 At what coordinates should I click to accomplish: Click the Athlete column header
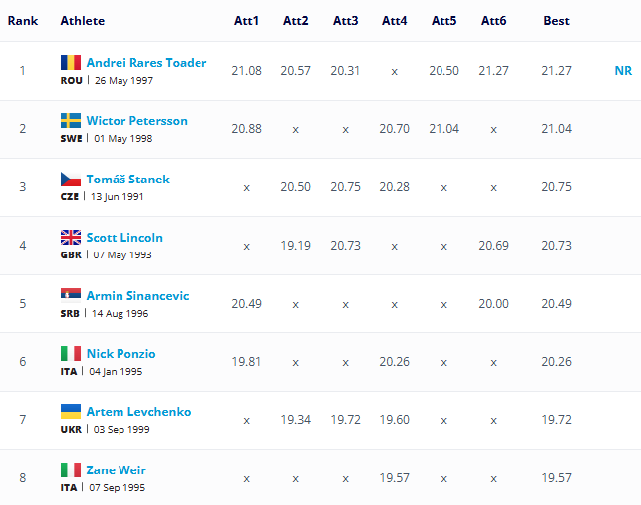[x=82, y=21]
